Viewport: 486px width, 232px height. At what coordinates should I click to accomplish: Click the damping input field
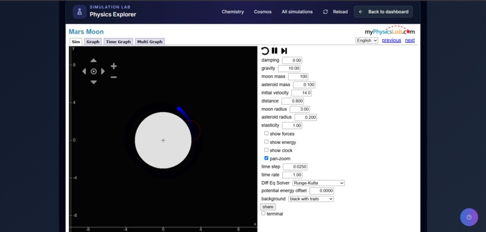pos(292,60)
